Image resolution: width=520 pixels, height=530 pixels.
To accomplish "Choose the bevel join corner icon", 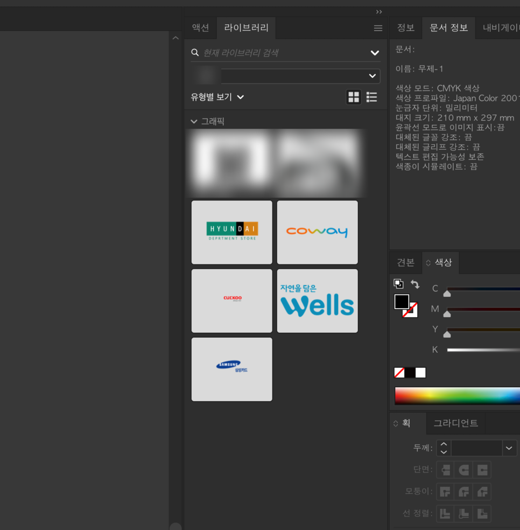I will (482, 491).
